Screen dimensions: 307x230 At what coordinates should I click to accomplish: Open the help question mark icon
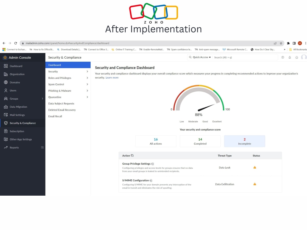tap(282, 57)
